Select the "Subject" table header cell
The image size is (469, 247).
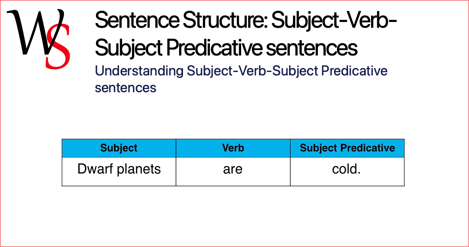(119, 148)
